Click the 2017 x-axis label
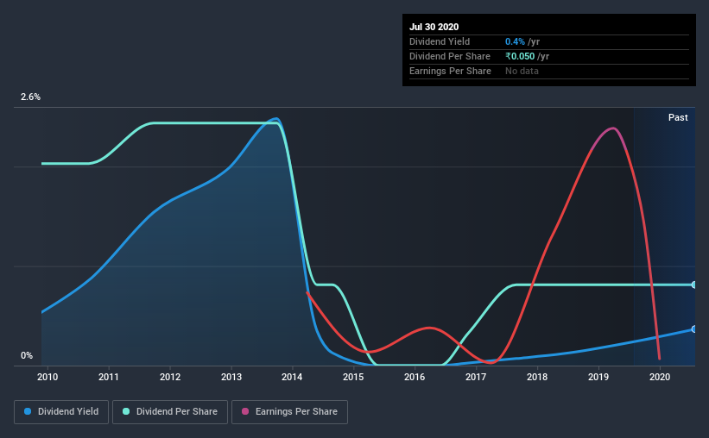709x438 pixels. (x=476, y=377)
